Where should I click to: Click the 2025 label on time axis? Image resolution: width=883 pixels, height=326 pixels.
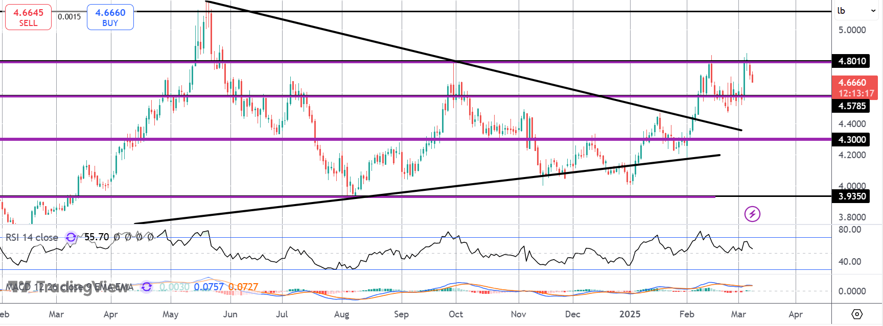coord(630,314)
